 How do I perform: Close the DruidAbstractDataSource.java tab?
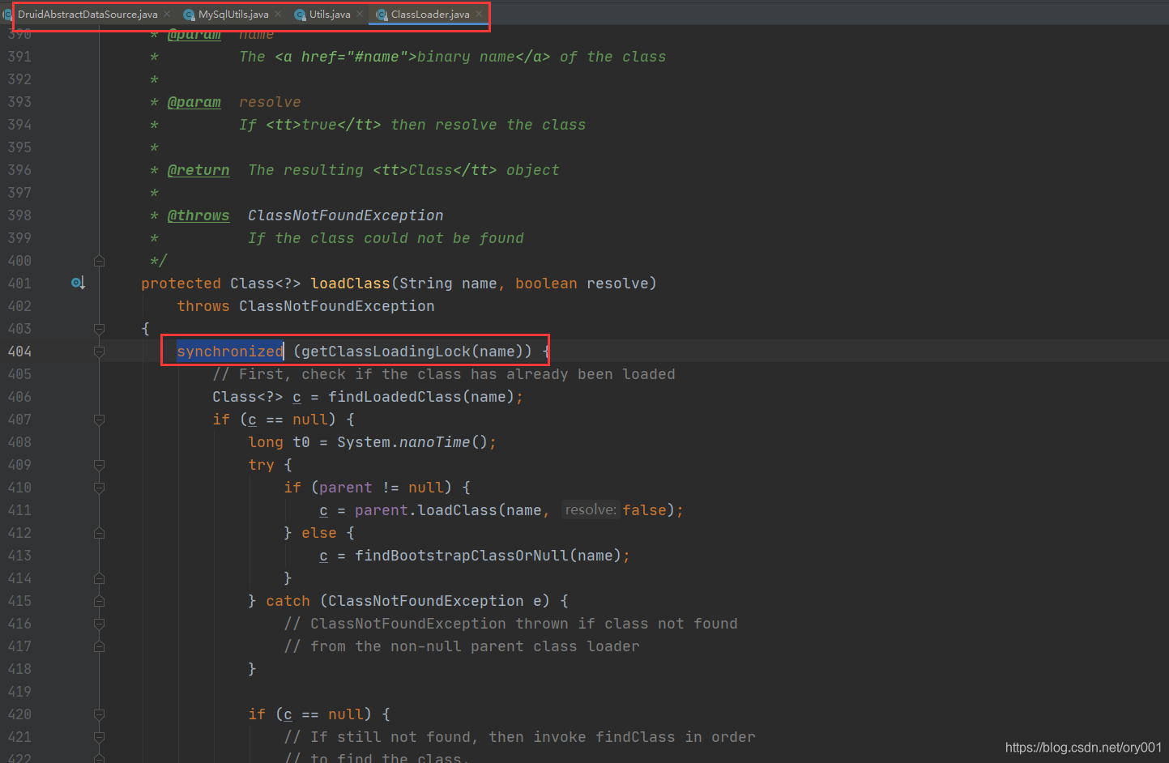pos(167,14)
